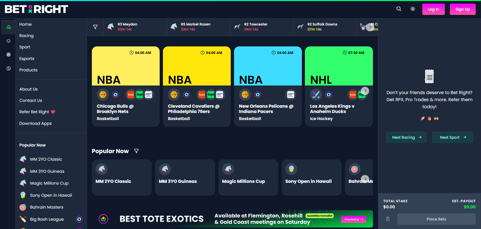481x229 pixels.
Task: Click the Bet Right logo
Action: pos(36,9)
